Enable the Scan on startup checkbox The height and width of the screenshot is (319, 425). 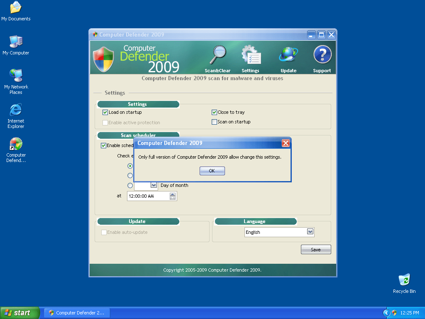tap(214, 122)
